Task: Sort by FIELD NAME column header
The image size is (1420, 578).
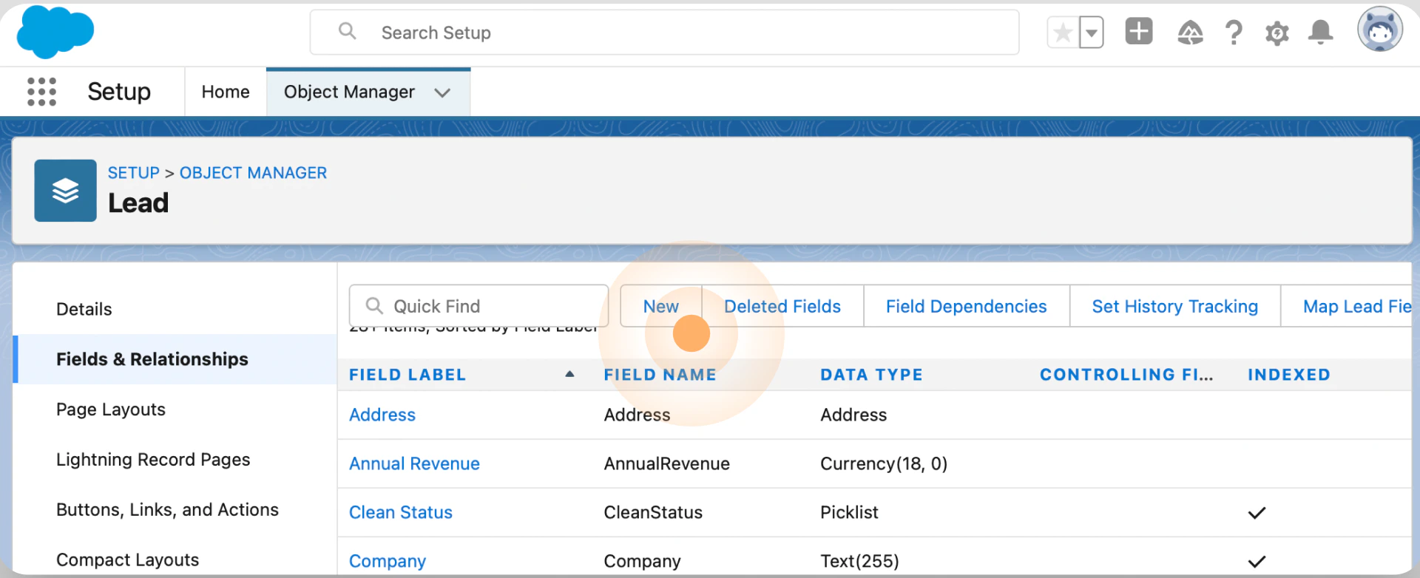Action: click(x=660, y=375)
